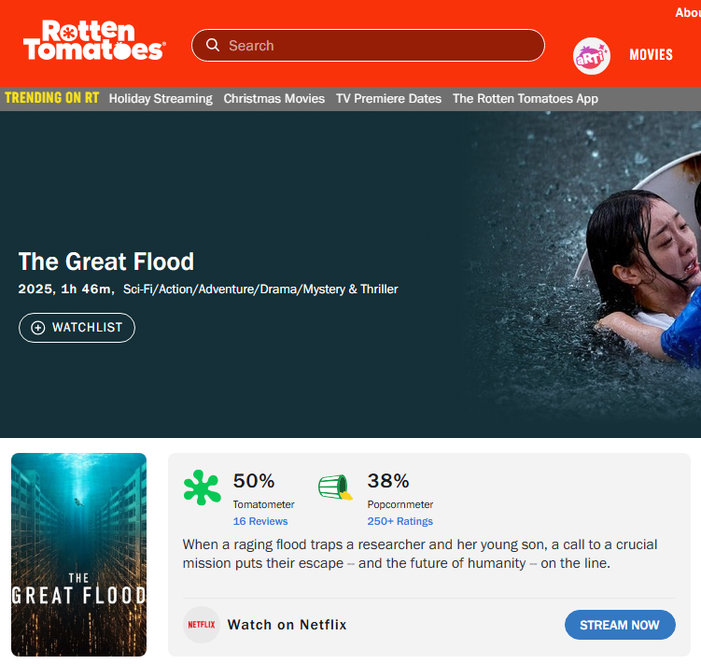This screenshot has height=664, width=701.
Task: Click the green Tomatometer splat icon
Action: pyautogui.click(x=203, y=487)
